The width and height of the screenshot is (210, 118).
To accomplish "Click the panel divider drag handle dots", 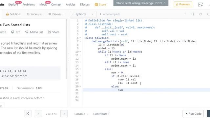I will click(69, 58).
